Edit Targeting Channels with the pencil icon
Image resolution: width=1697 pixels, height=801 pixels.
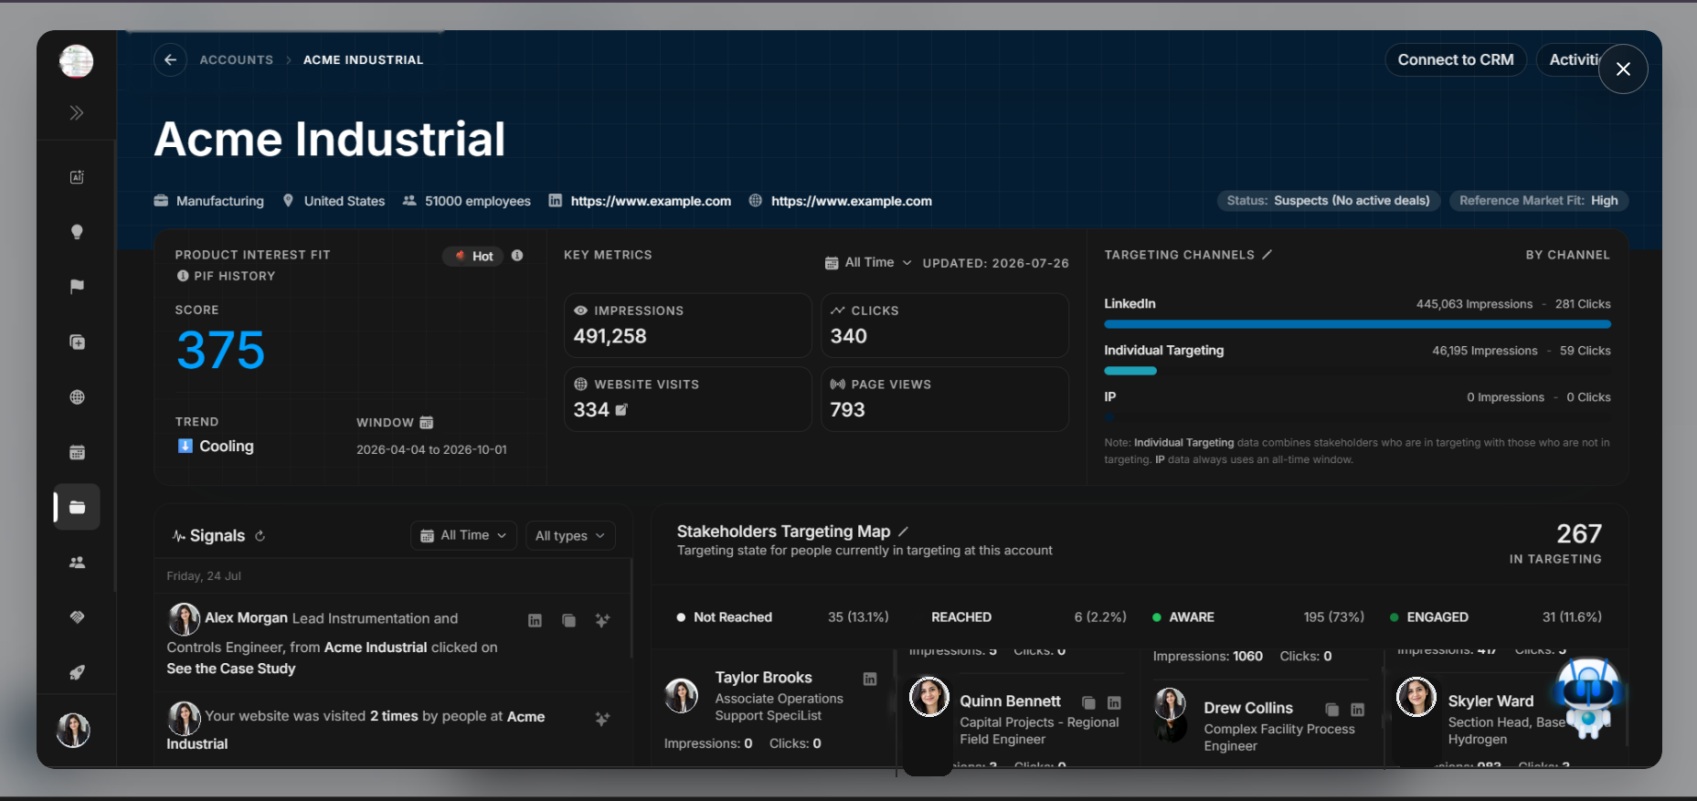pos(1267,255)
